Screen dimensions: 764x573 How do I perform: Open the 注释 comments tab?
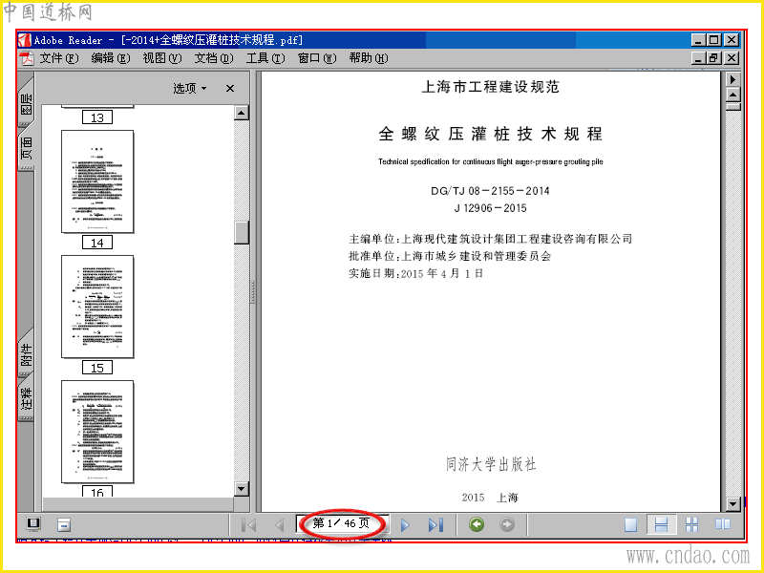pyautogui.click(x=27, y=398)
